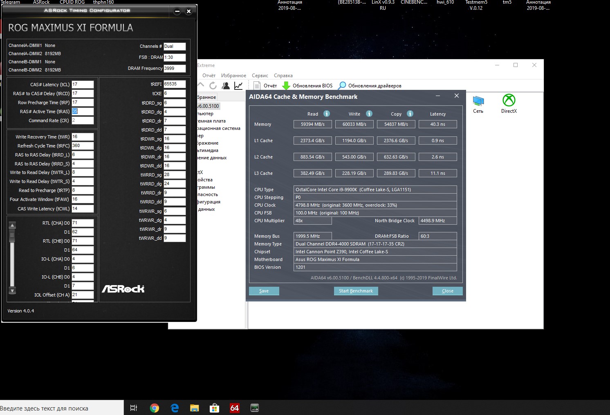This screenshot has height=415, width=610.
Task: Click the scrollbar thumb in Timing Configurator
Action: click(12, 235)
